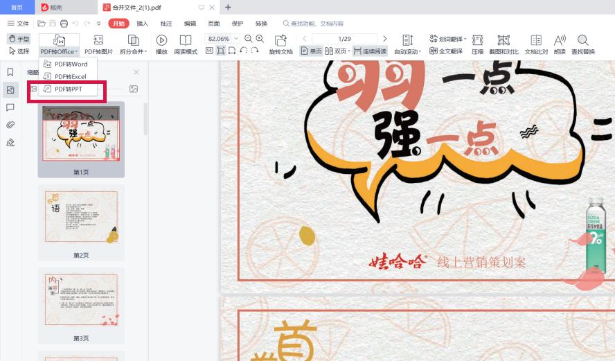Click the zoom in magnifier icon
The height and width of the screenshot is (361, 615).
point(260,38)
